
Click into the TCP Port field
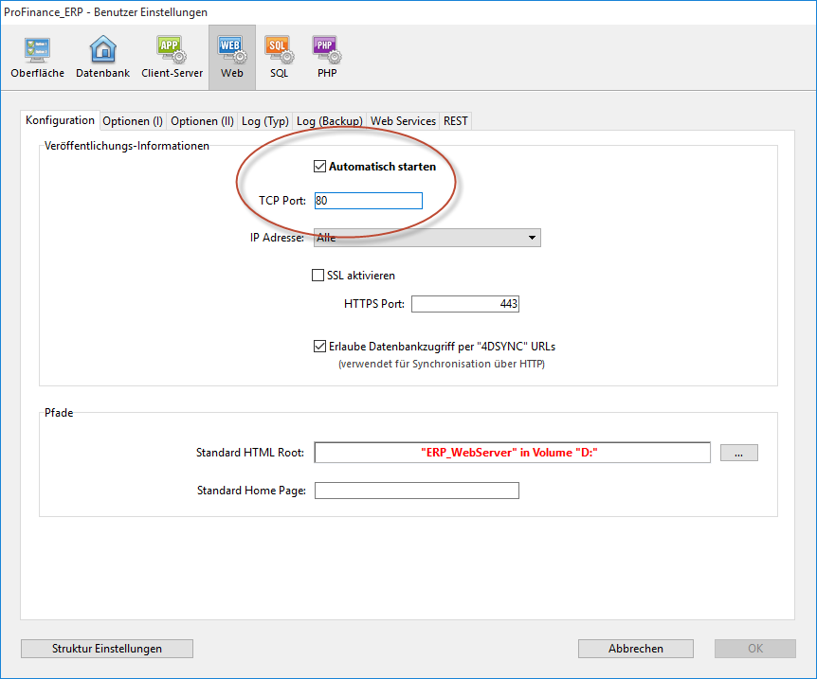368,201
